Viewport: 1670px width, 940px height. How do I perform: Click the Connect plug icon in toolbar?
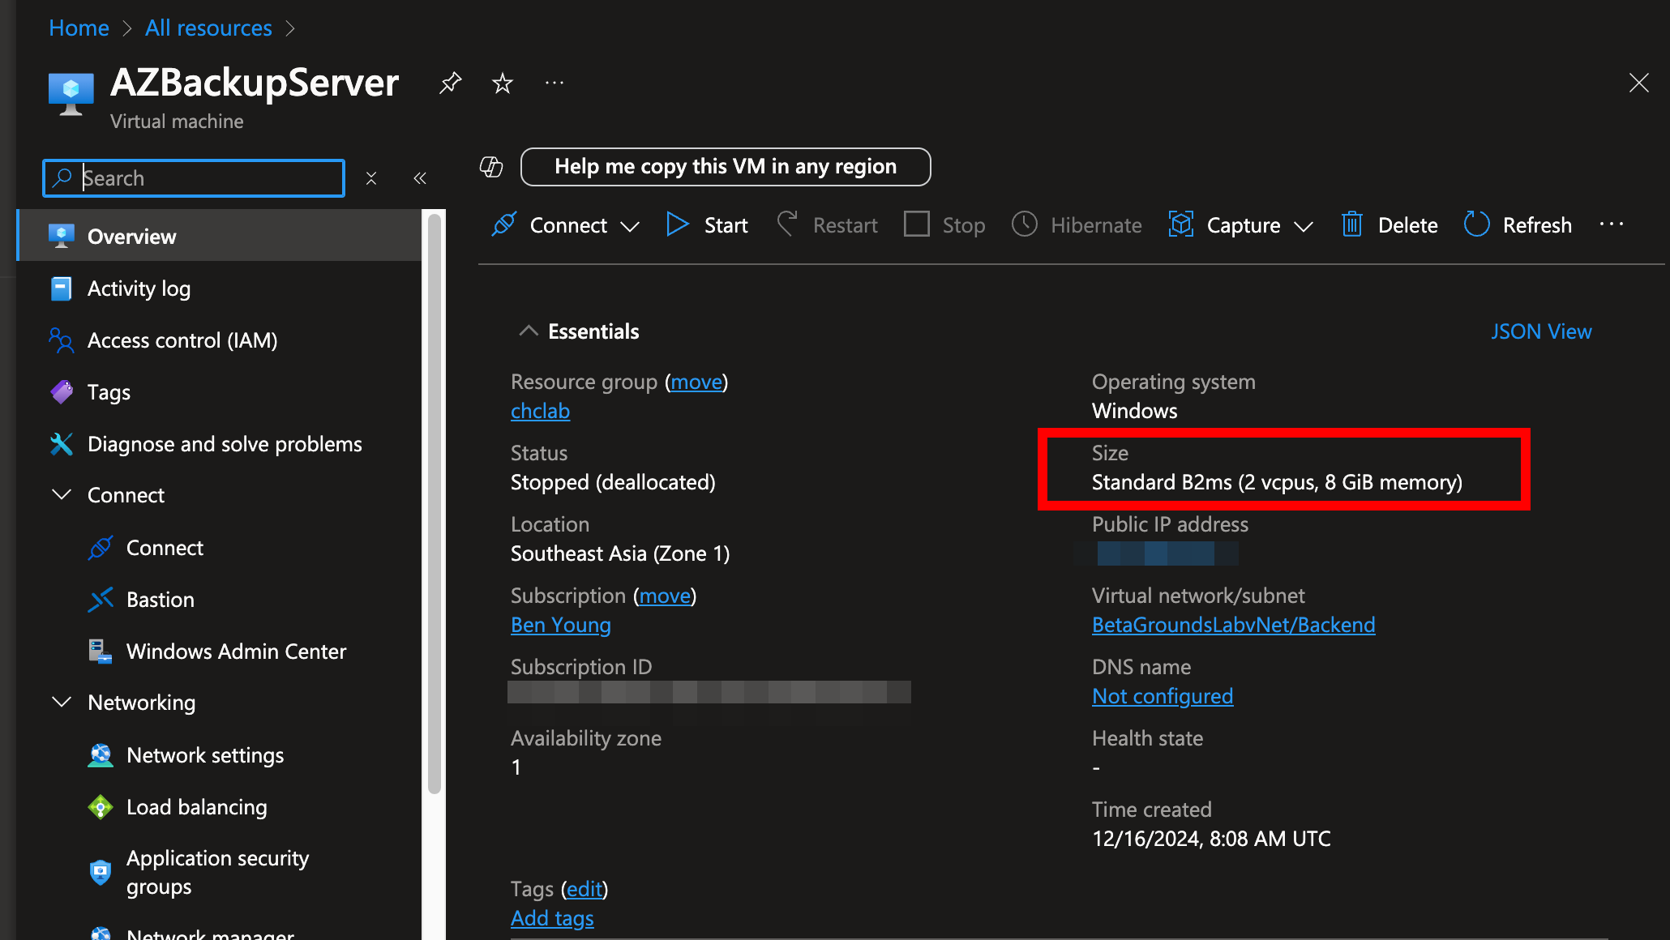click(x=503, y=224)
